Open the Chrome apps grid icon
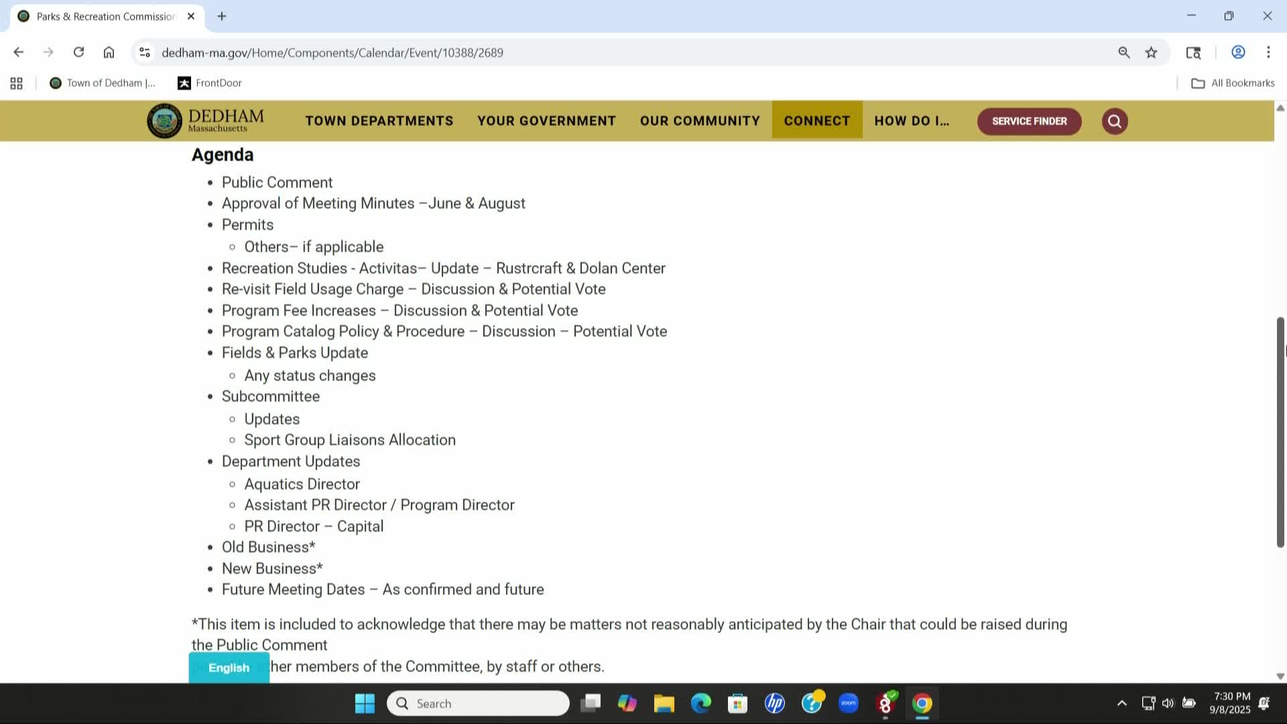 tap(17, 83)
